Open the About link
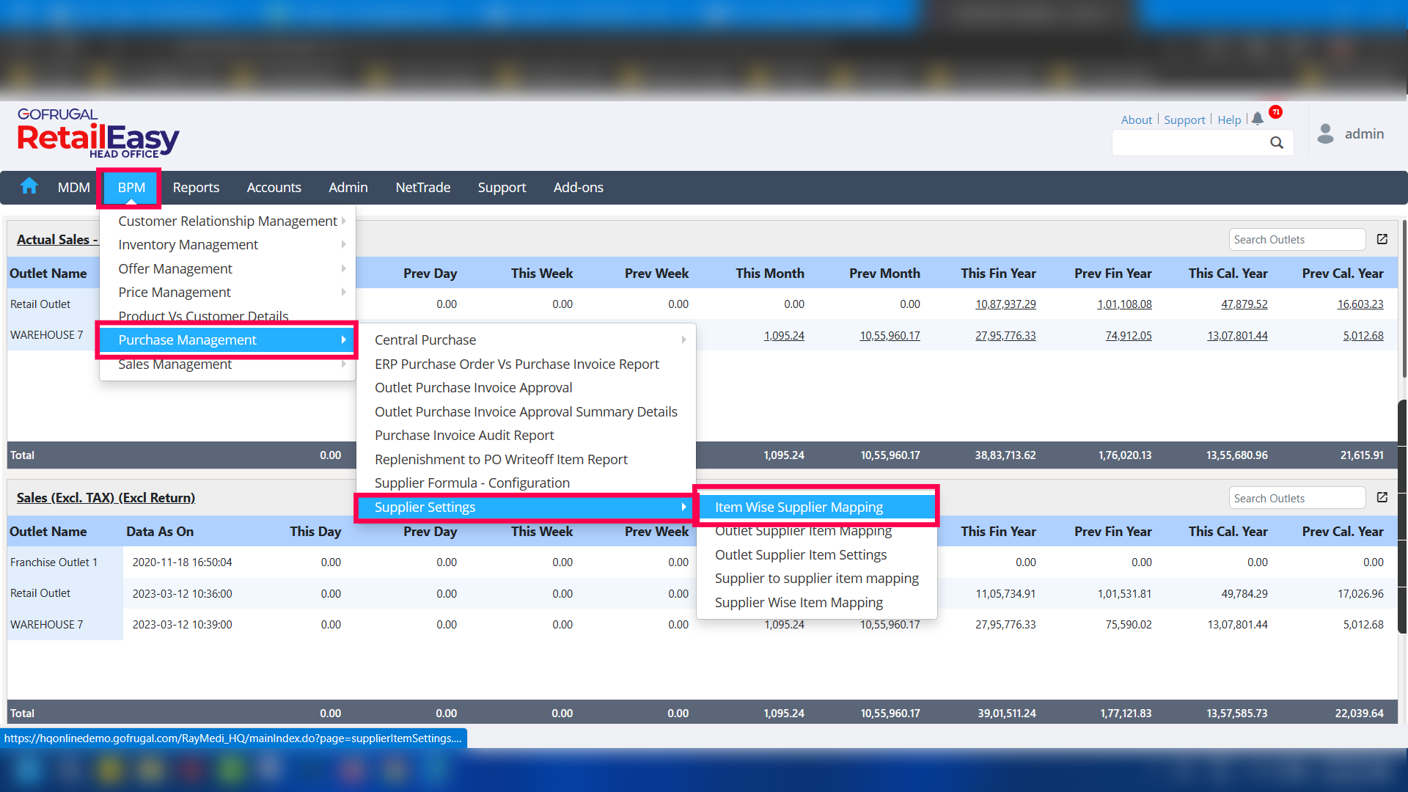The width and height of the screenshot is (1408, 792). tap(1136, 120)
